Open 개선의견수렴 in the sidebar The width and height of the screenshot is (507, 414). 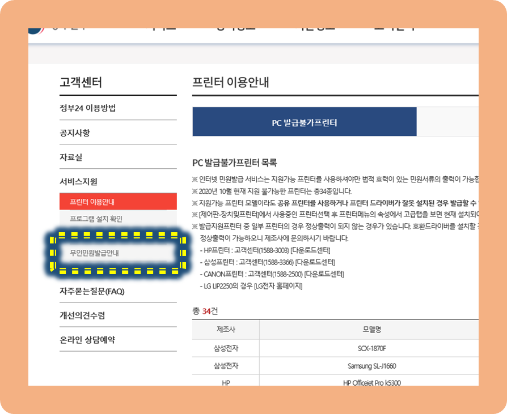pyautogui.click(x=82, y=315)
